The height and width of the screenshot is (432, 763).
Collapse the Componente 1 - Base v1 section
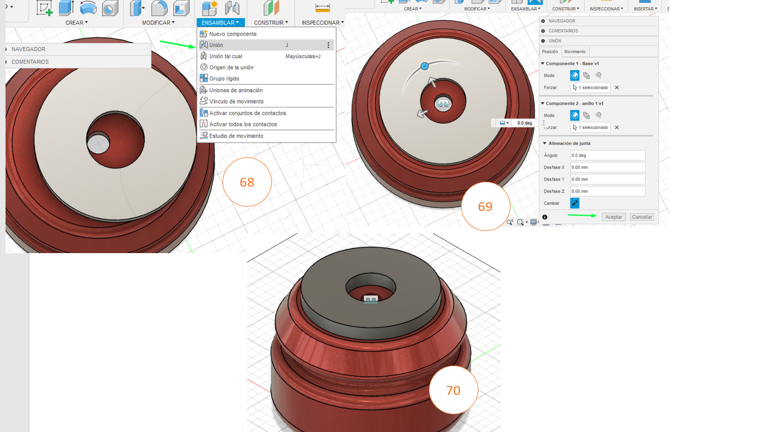(543, 64)
